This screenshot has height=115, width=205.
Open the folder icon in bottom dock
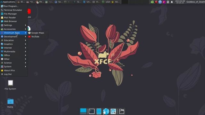tap(122, 111)
